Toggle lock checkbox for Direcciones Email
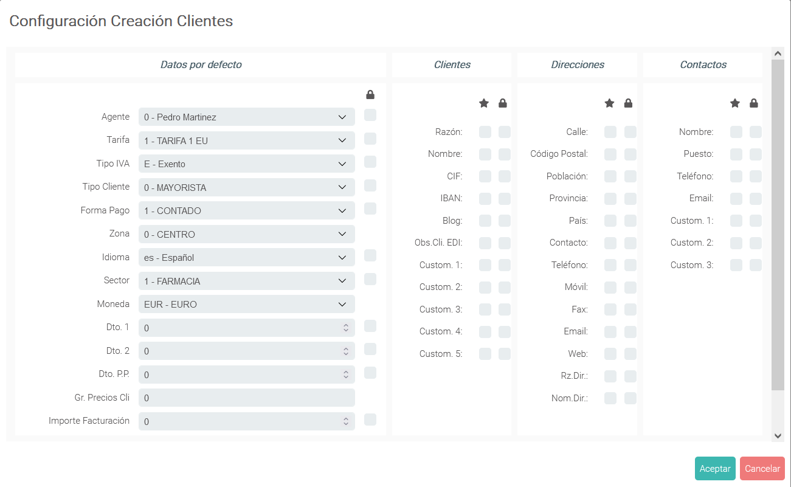This screenshot has width=791, height=487. [x=630, y=331]
